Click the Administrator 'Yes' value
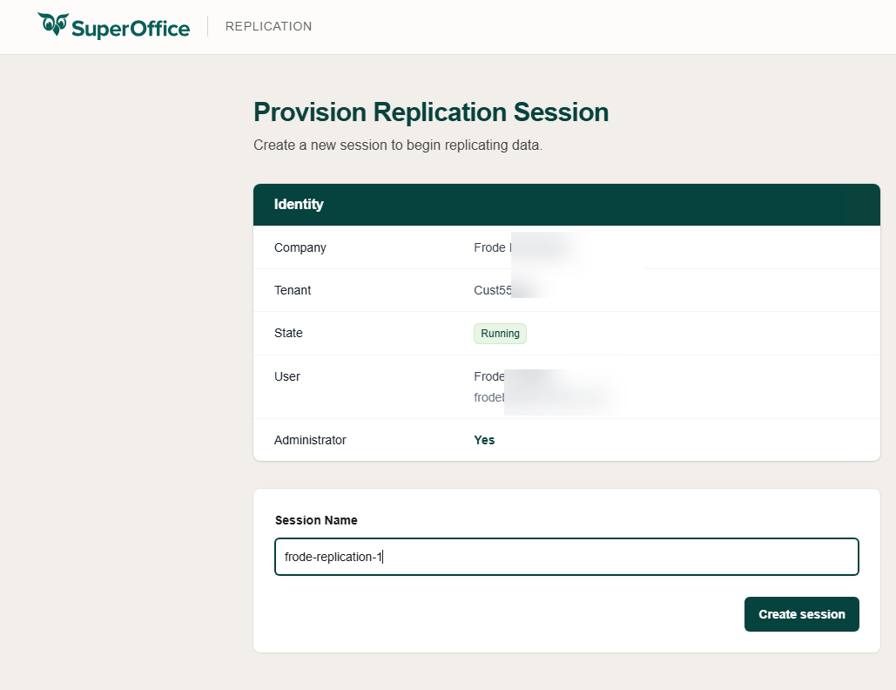 pos(484,440)
